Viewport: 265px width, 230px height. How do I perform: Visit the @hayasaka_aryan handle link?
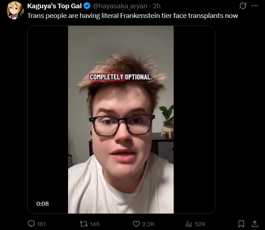tap(120, 6)
